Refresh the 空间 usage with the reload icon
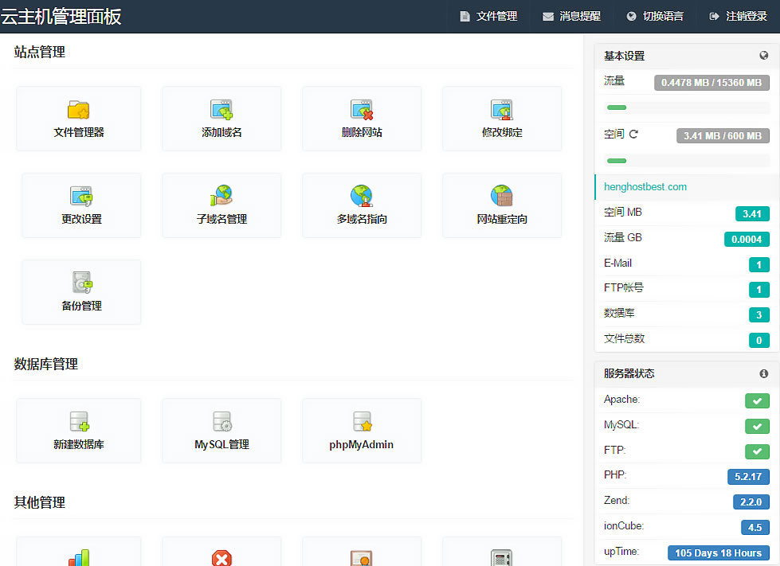Viewport: 780px width, 566px height. (x=633, y=135)
